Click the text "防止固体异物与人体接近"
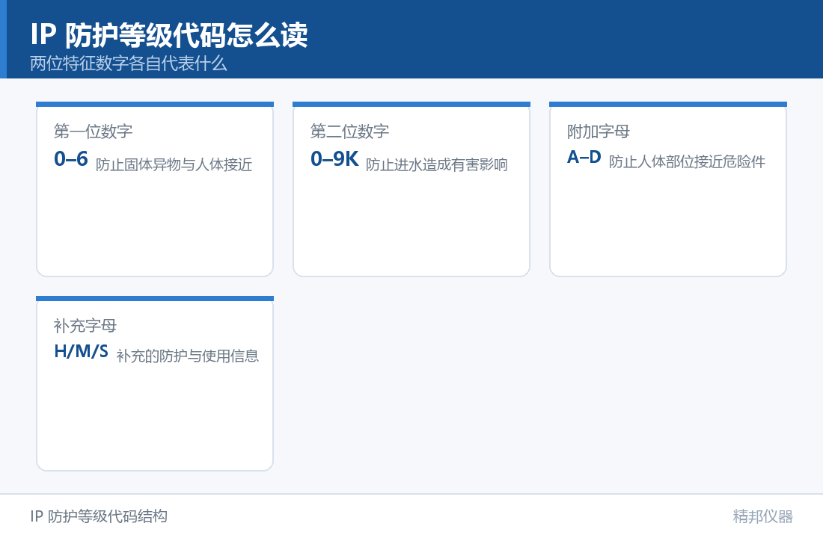This screenshot has width=823, height=538. click(x=174, y=164)
